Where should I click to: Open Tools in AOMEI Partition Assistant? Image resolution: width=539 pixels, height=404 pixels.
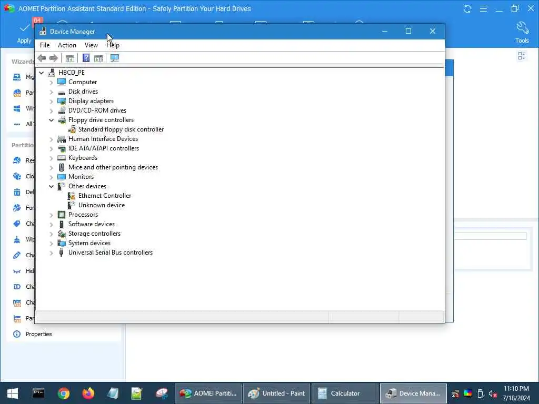[x=522, y=33]
